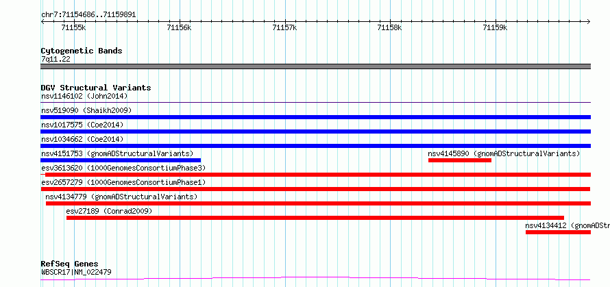Click the RefSeq Genes track title
This screenshot has height=287, width=610.
(69, 264)
